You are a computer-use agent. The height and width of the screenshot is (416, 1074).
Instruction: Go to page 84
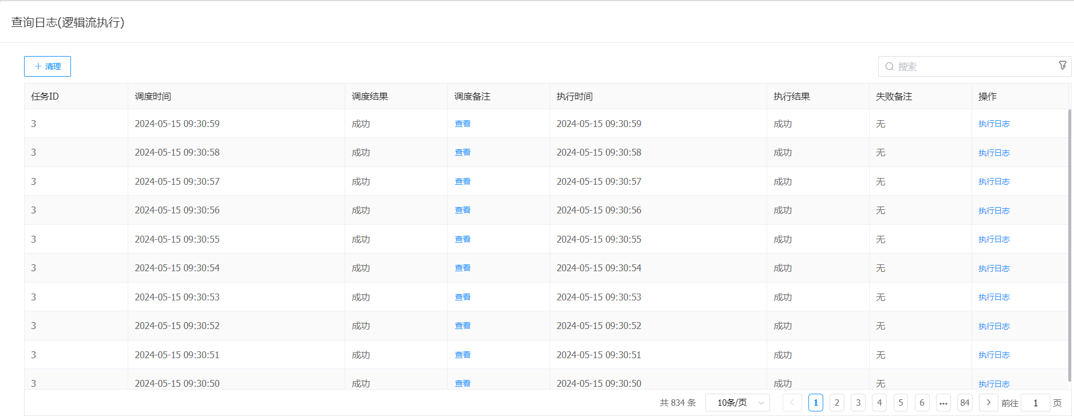tap(965, 403)
